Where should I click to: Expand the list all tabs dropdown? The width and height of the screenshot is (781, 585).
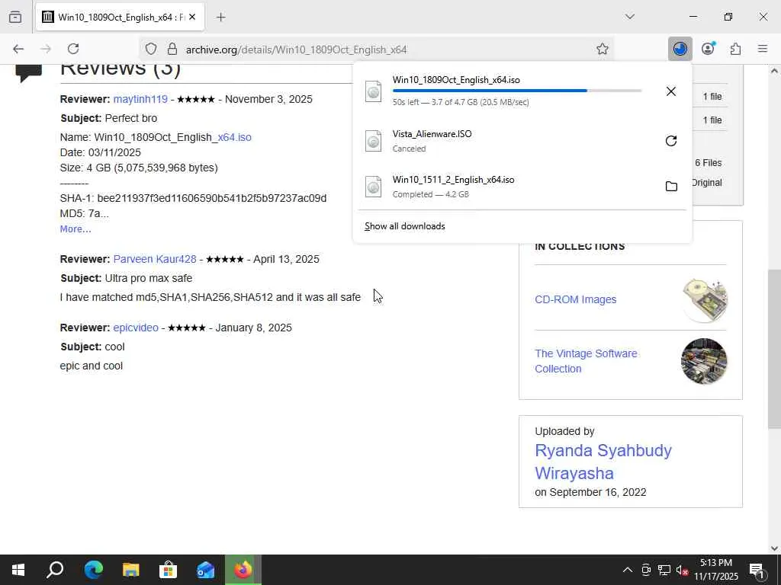click(x=629, y=17)
